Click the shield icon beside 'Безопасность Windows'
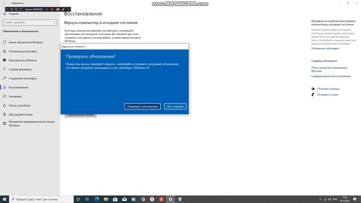The image size is (361, 203). (x=5, y=60)
